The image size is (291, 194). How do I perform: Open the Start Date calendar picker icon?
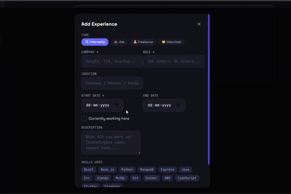coord(116,105)
